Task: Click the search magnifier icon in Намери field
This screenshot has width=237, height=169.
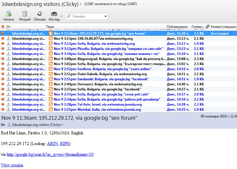Action: point(69,16)
